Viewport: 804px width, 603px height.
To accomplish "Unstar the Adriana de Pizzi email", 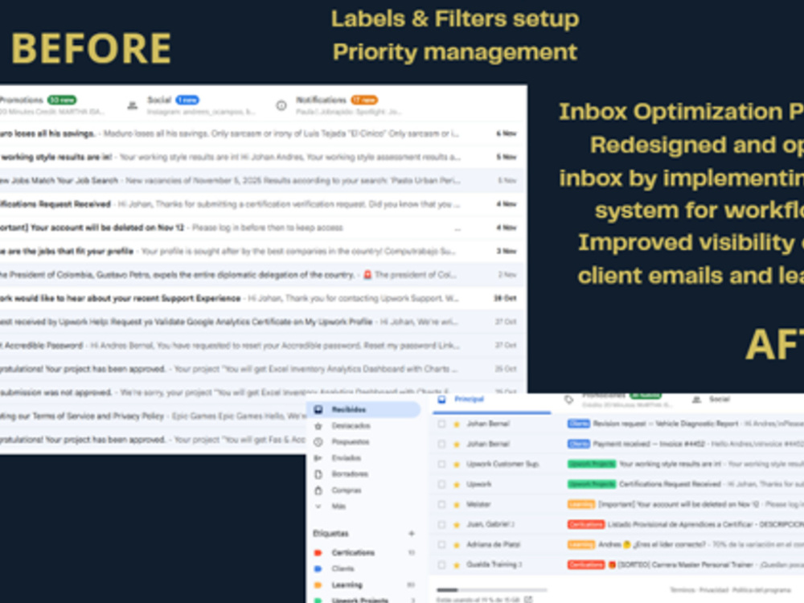I will tap(457, 544).
